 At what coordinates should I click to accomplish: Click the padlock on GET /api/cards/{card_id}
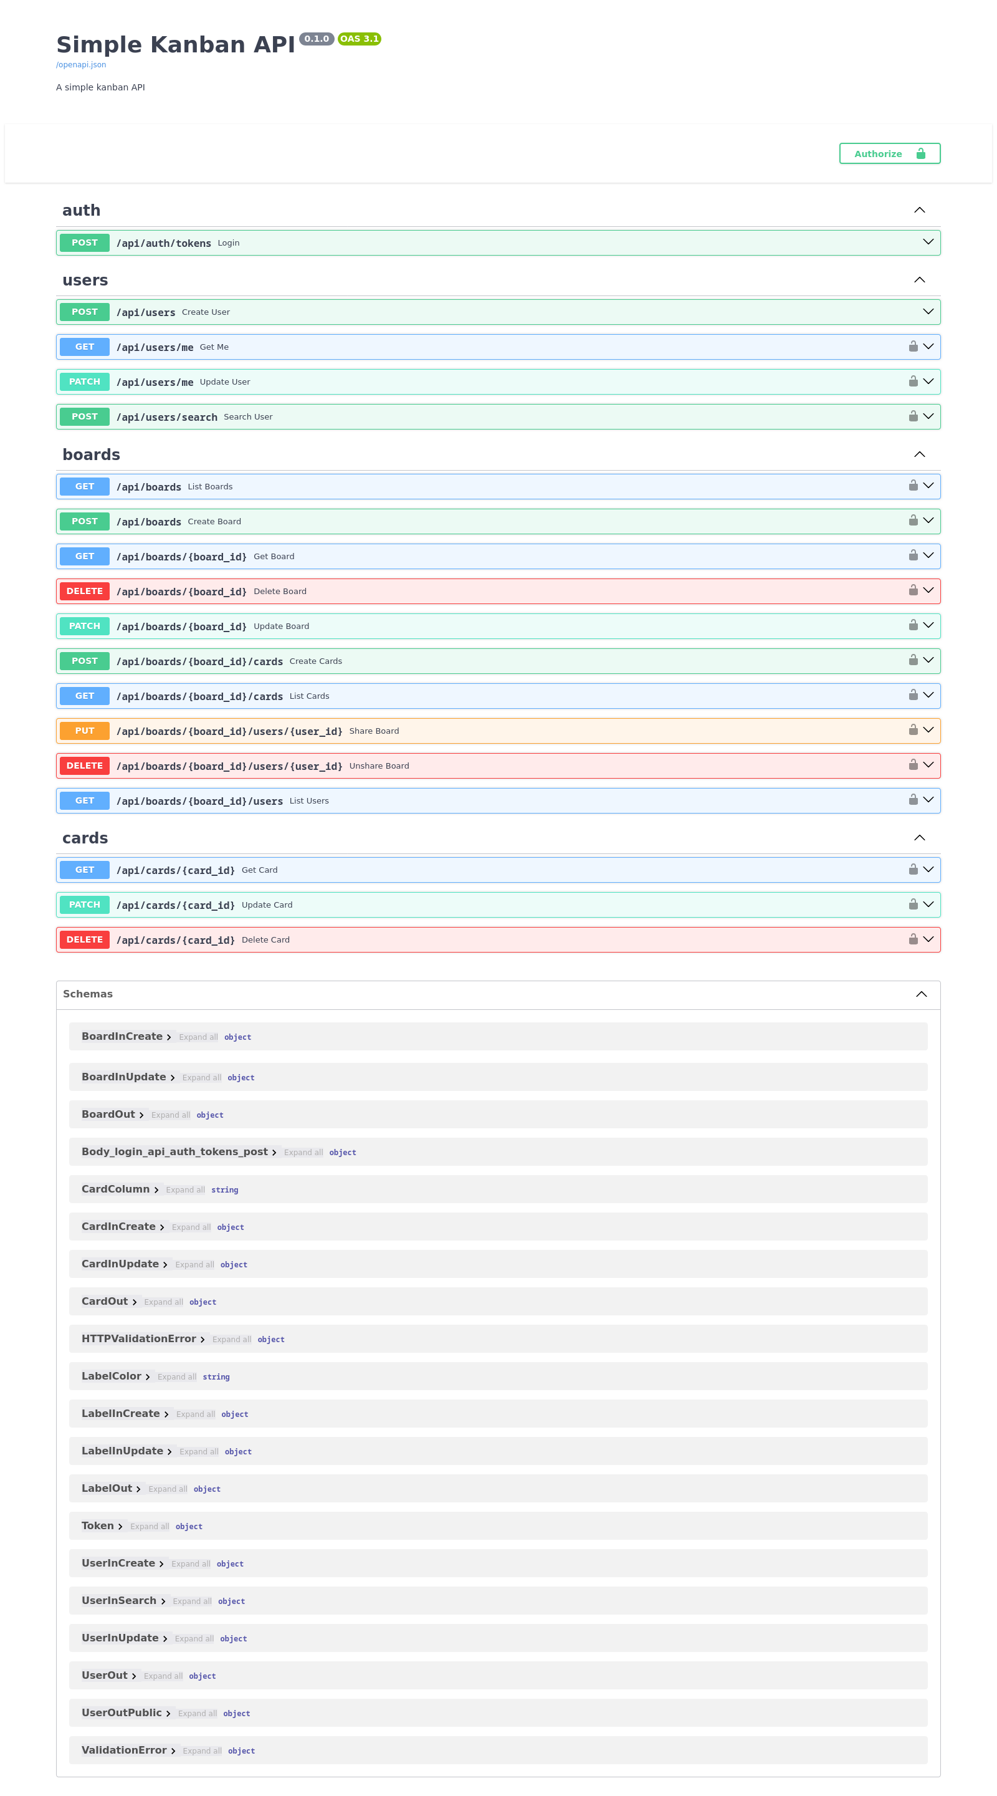(x=913, y=870)
